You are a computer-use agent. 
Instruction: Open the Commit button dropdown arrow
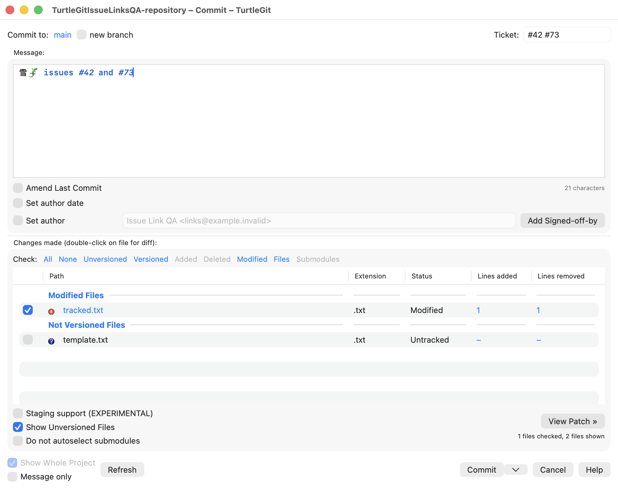click(x=516, y=470)
